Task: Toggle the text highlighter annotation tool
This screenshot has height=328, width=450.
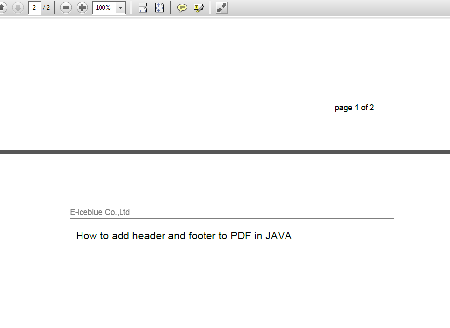Action: pos(199,8)
